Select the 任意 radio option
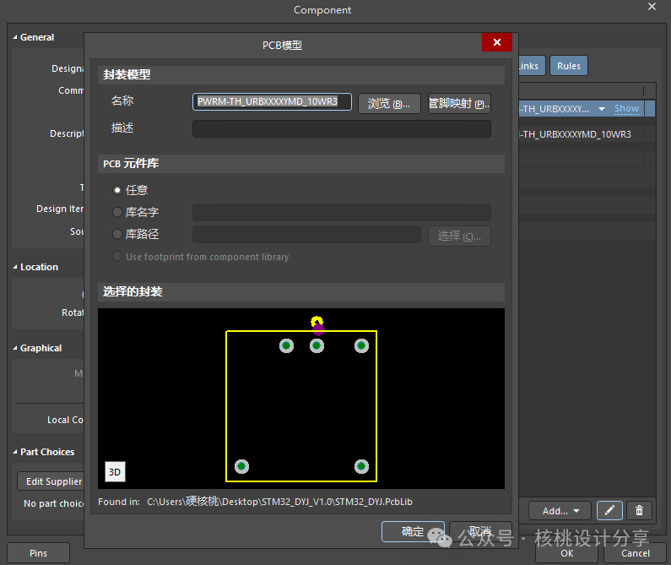The height and width of the screenshot is (565, 671). click(117, 190)
